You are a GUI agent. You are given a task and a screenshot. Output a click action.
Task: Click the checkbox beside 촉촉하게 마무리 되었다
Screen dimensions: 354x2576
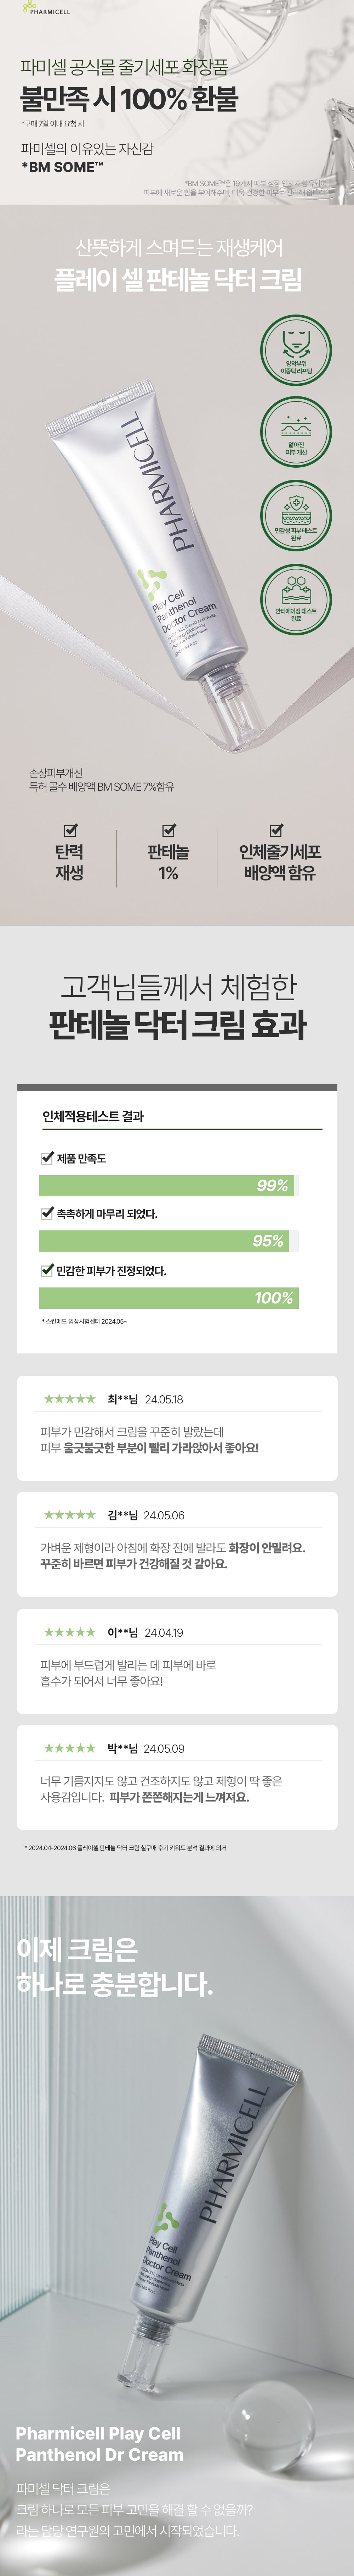tap(47, 1213)
